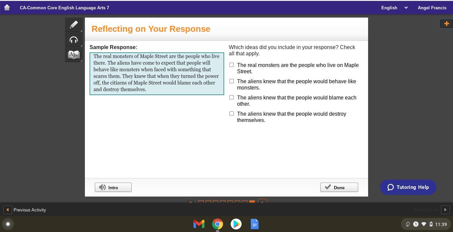The image size is (453, 232).
Task: Open Gmail from the shelf
Action: pos(199,224)
